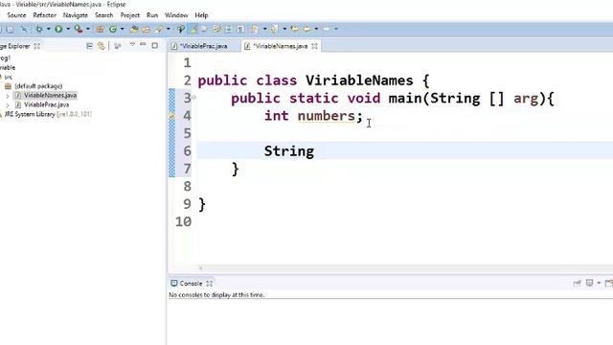613x345 pixels.
Task: Close the ViriableNames.java editor tab
Action: coord(314,46)
